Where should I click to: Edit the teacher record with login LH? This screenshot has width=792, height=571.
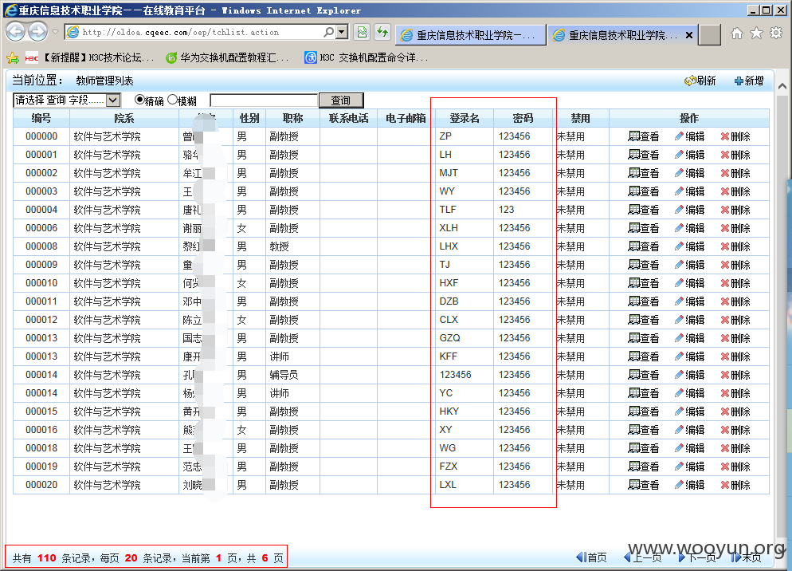(689, 155)
